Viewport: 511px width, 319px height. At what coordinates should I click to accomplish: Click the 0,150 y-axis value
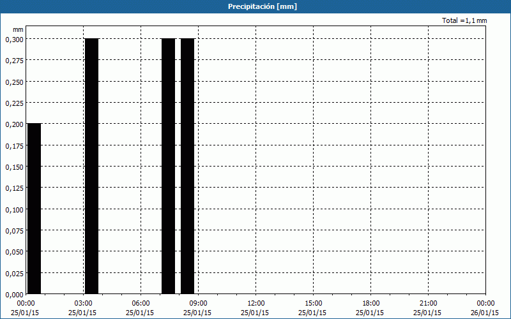pyautogui.click(x=14, y=167)
